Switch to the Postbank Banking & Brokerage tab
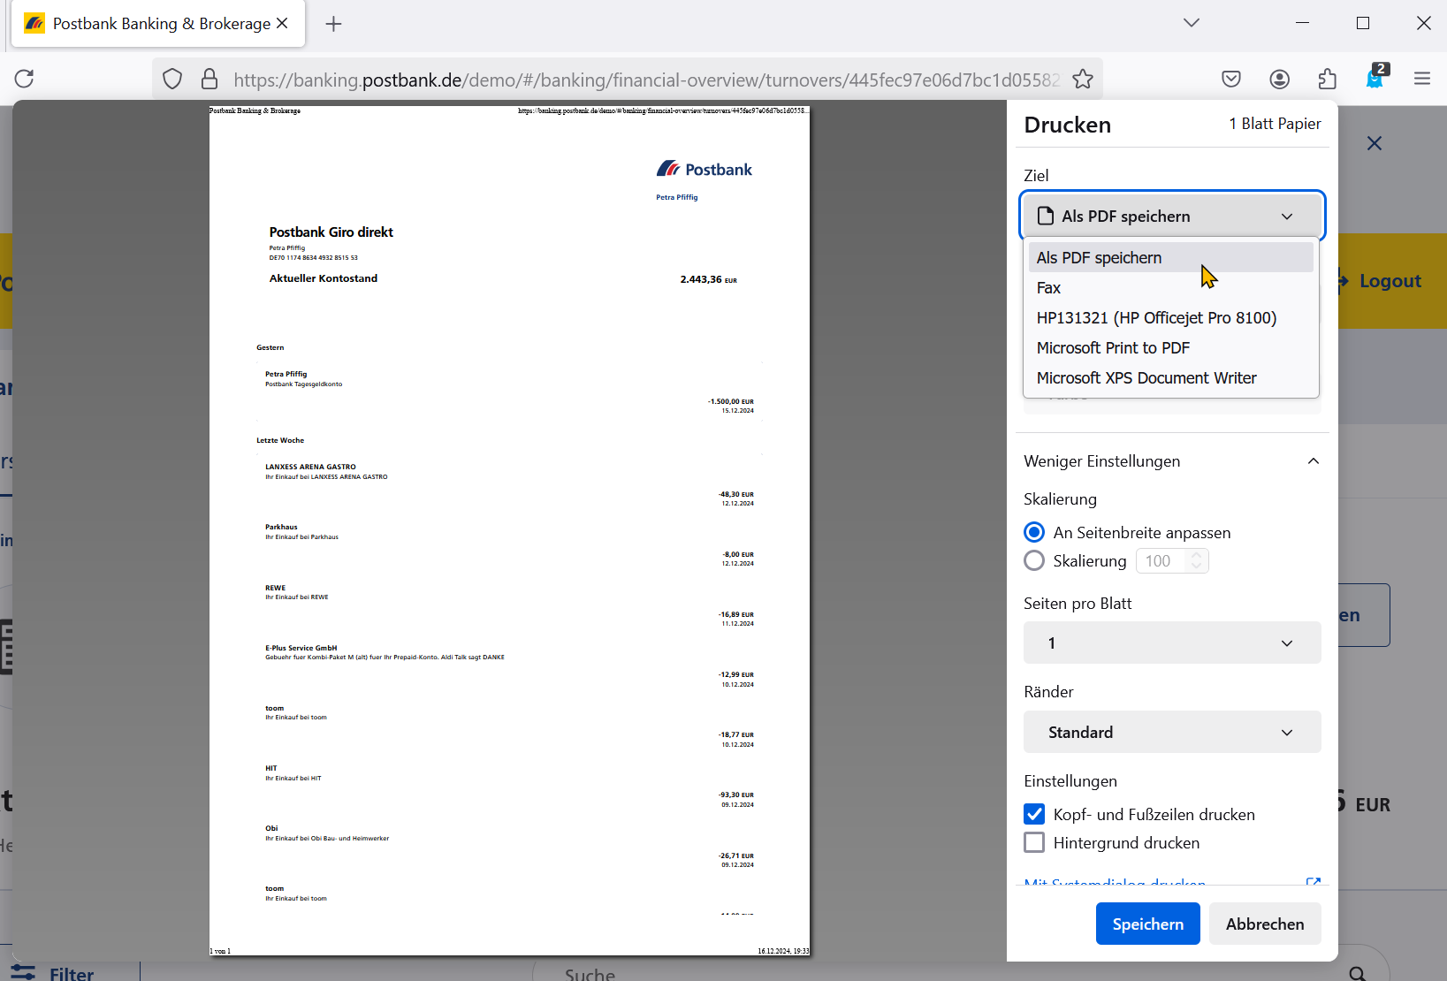The width and height of the screenshot is (1447, 981). point(159,24)
